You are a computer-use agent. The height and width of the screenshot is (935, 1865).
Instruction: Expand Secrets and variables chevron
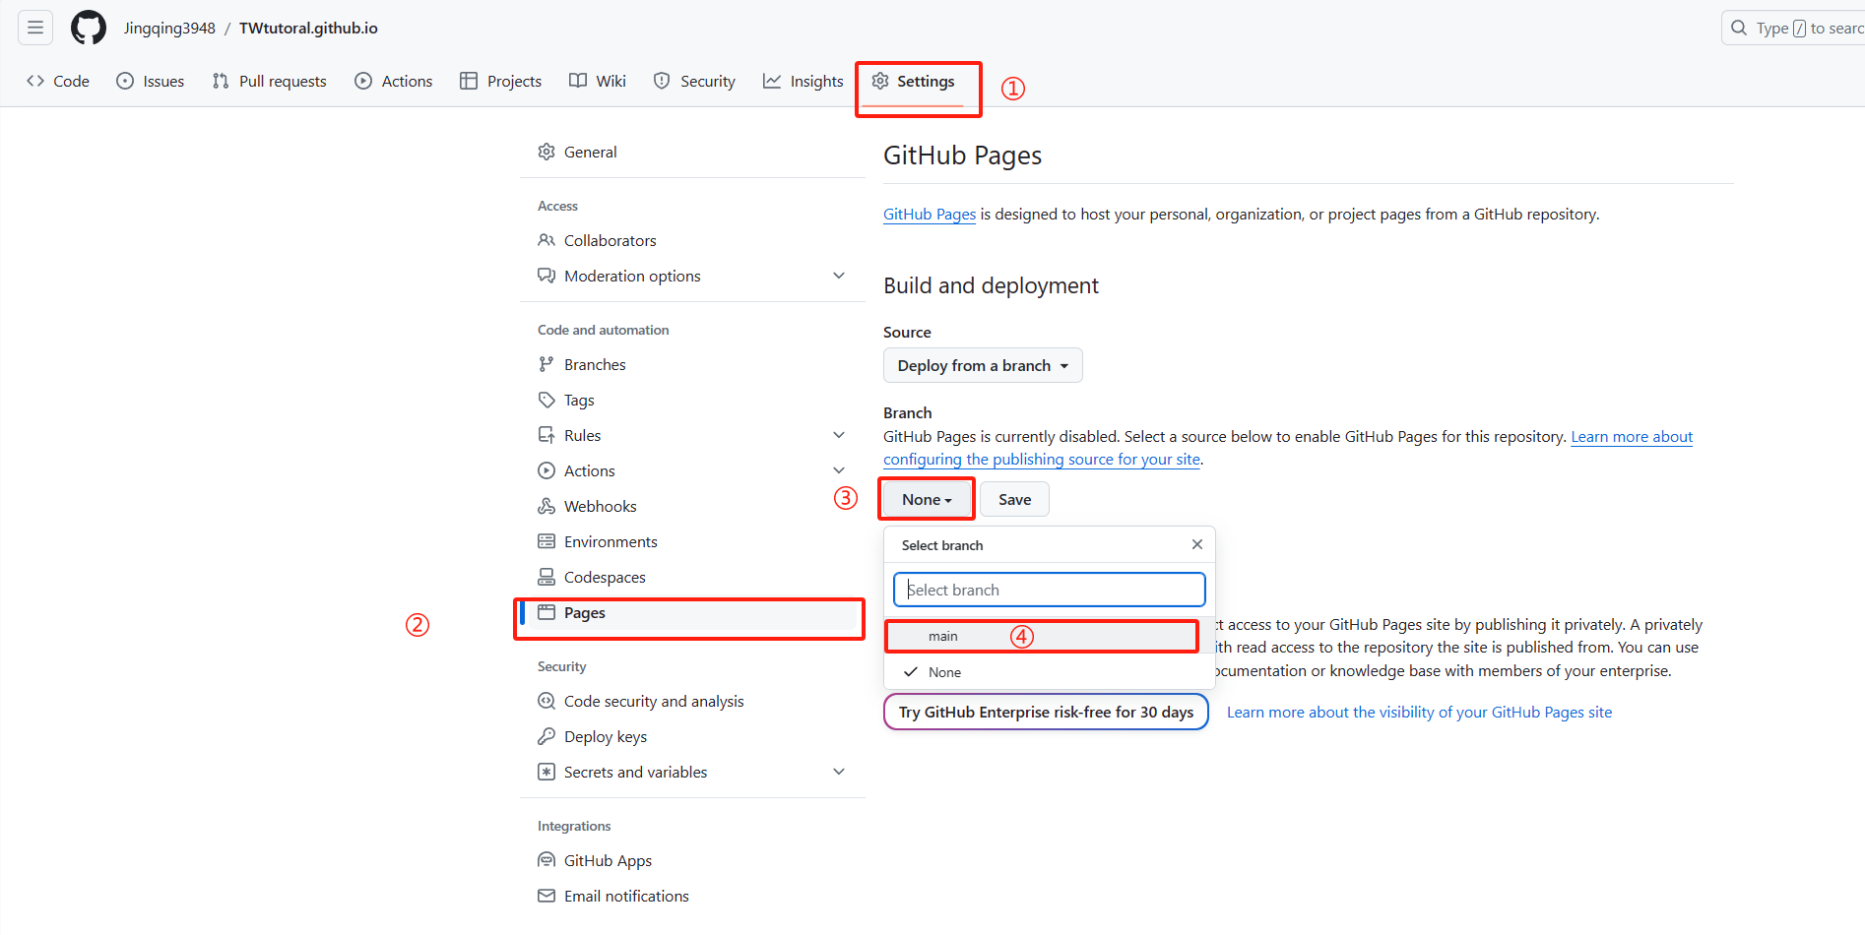(839, 772)
